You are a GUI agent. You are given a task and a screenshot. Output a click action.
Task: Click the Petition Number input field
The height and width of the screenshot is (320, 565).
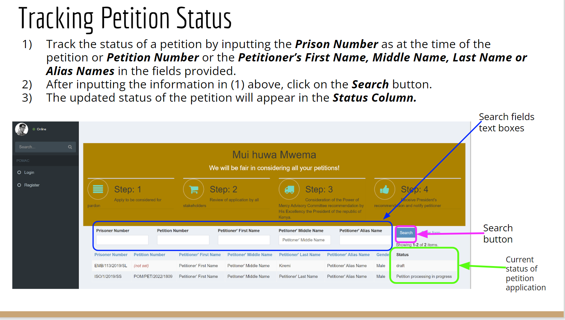(183, 240)
